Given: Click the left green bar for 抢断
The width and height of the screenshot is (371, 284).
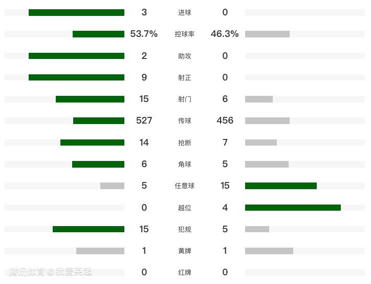Looking at the screenshot, I should click(x=92, y=143).
